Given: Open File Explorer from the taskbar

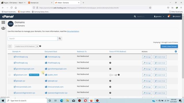Looking at the screenshot, I should point(68,100).
